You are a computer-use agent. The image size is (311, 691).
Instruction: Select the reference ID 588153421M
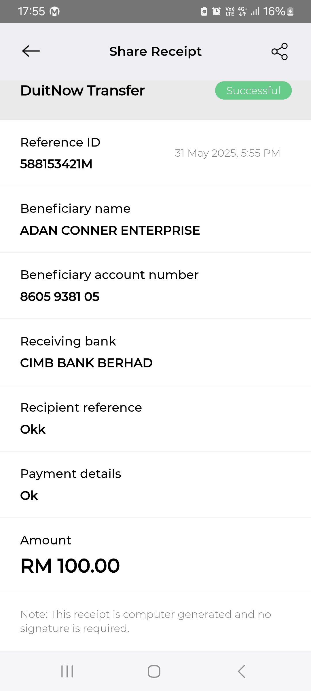(56, 164)
